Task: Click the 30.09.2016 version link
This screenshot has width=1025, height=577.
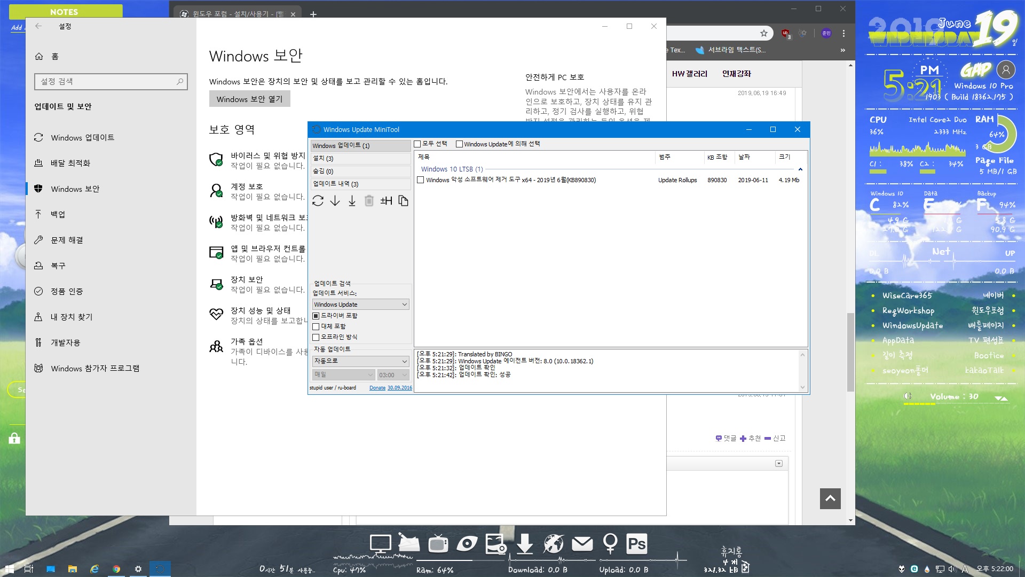Action: (x=400, y=388)
